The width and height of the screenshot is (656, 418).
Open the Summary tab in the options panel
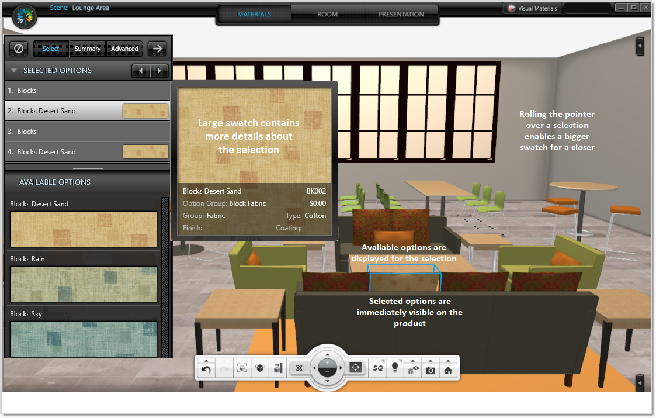(x=87, y=49)
